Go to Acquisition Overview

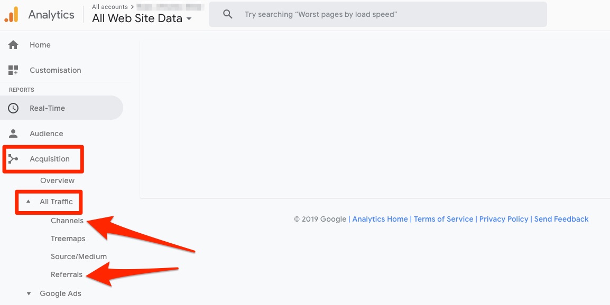tap(57, 180)
